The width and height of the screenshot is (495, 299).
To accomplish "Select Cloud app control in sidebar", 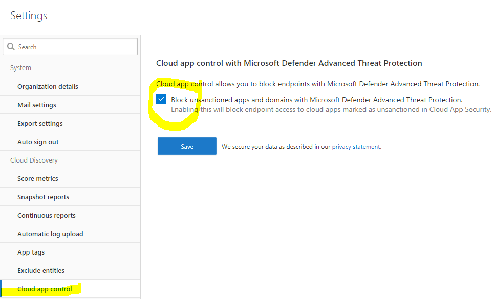I will point(45,289).
